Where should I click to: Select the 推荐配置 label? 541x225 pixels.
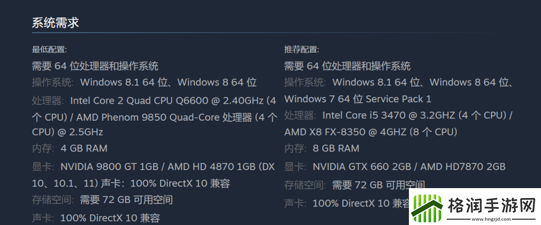coord(301,50)
